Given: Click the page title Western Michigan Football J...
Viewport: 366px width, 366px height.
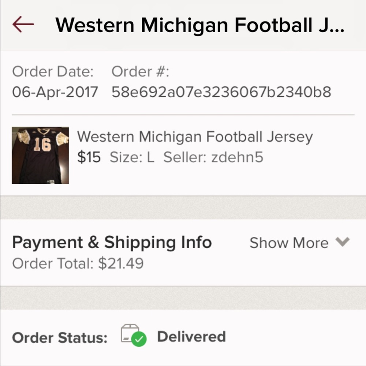Looking at the screenshot, I should point(201,25).
